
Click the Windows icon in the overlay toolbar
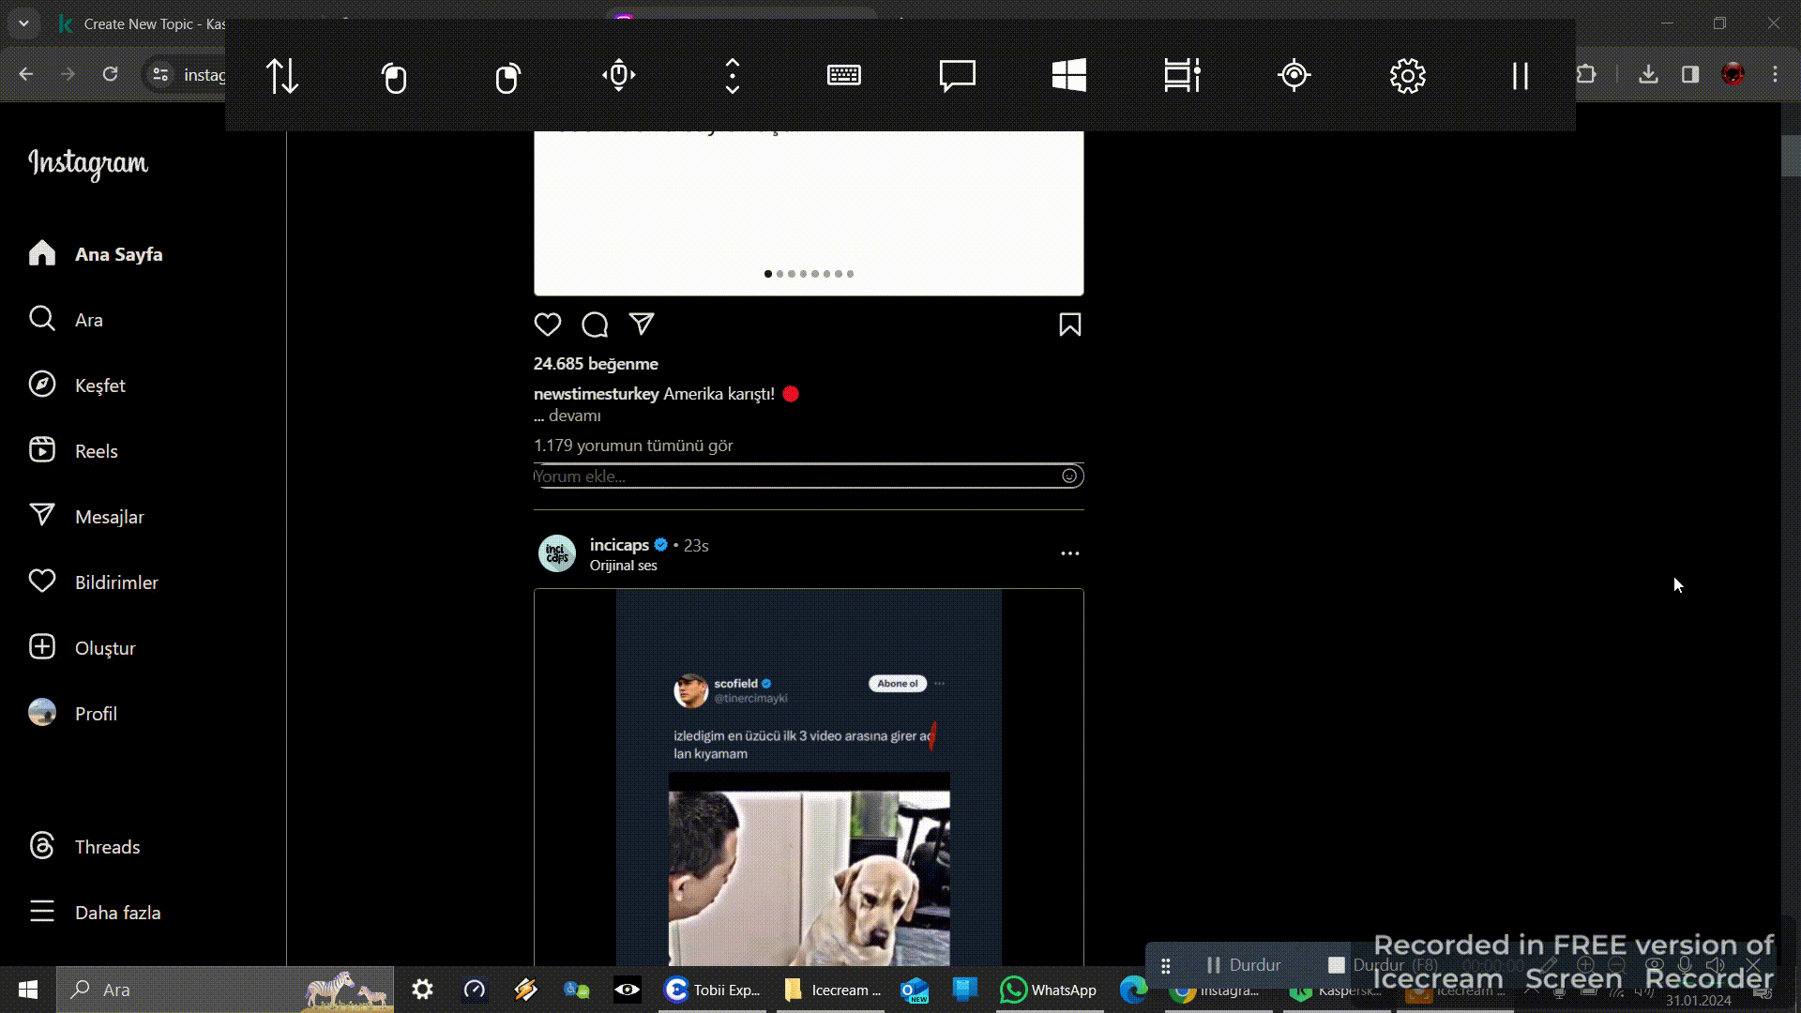click(x=1069, y=75)
